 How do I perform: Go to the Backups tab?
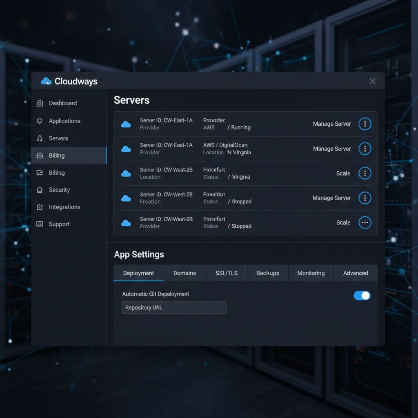[x=268, y=273]
